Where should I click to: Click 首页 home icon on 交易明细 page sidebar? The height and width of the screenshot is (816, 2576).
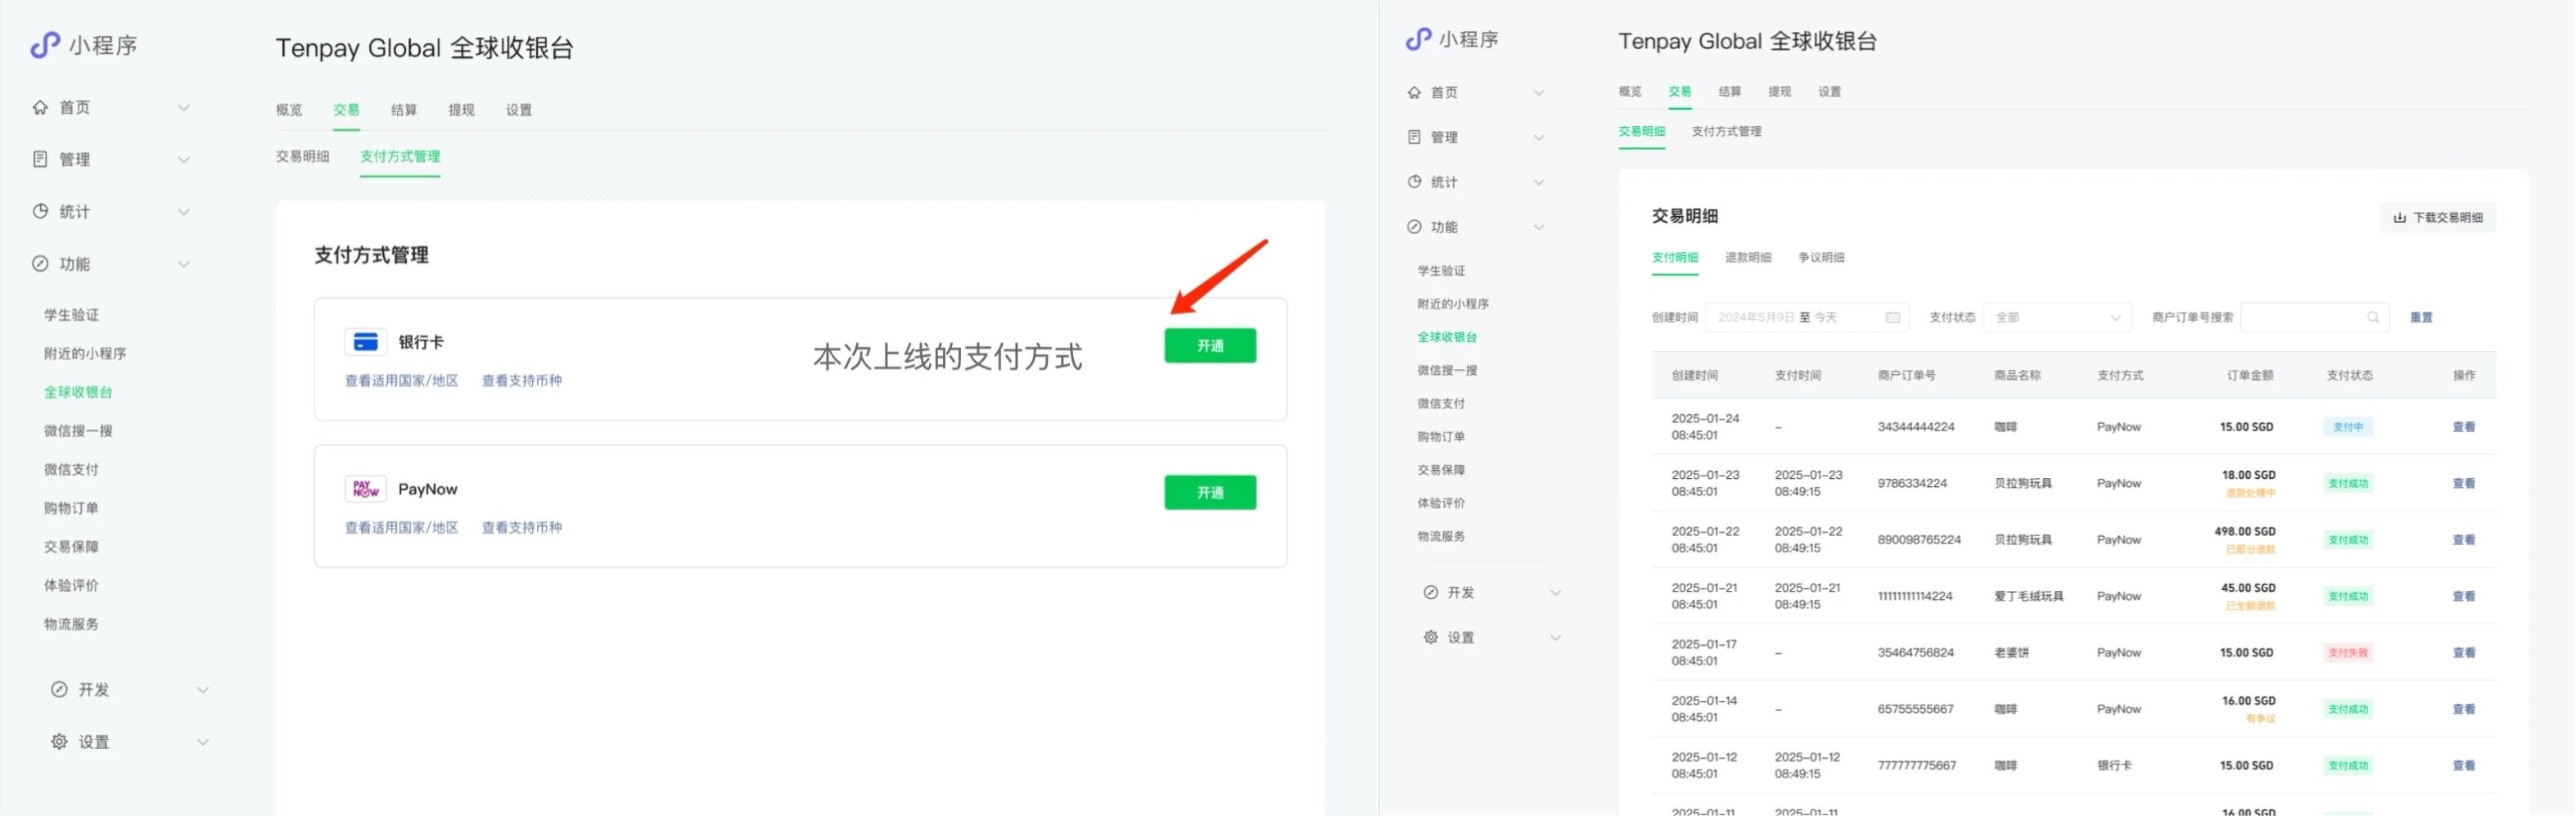1414,92
